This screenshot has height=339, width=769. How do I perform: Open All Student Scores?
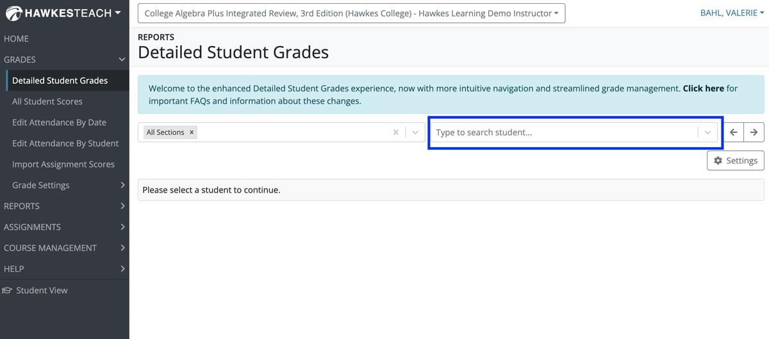(x=47, y=102)
